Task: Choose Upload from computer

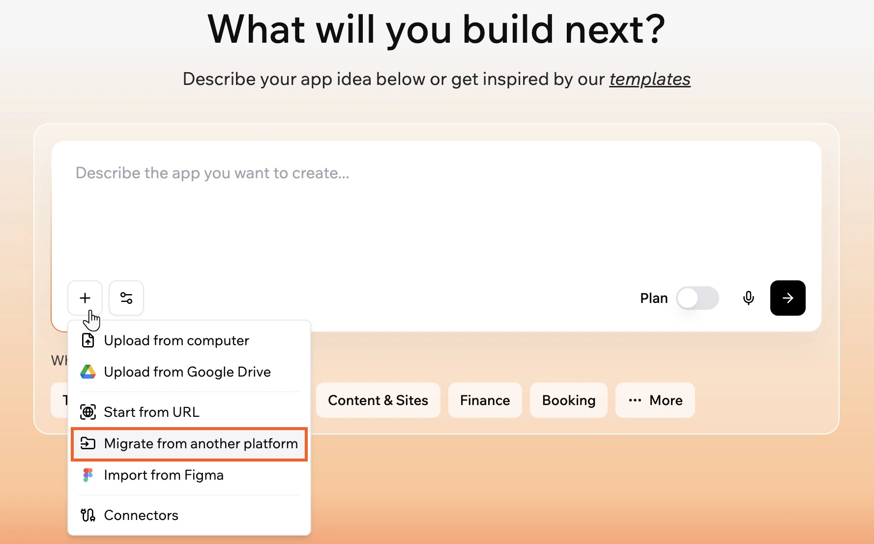Action: pos(176,340)
